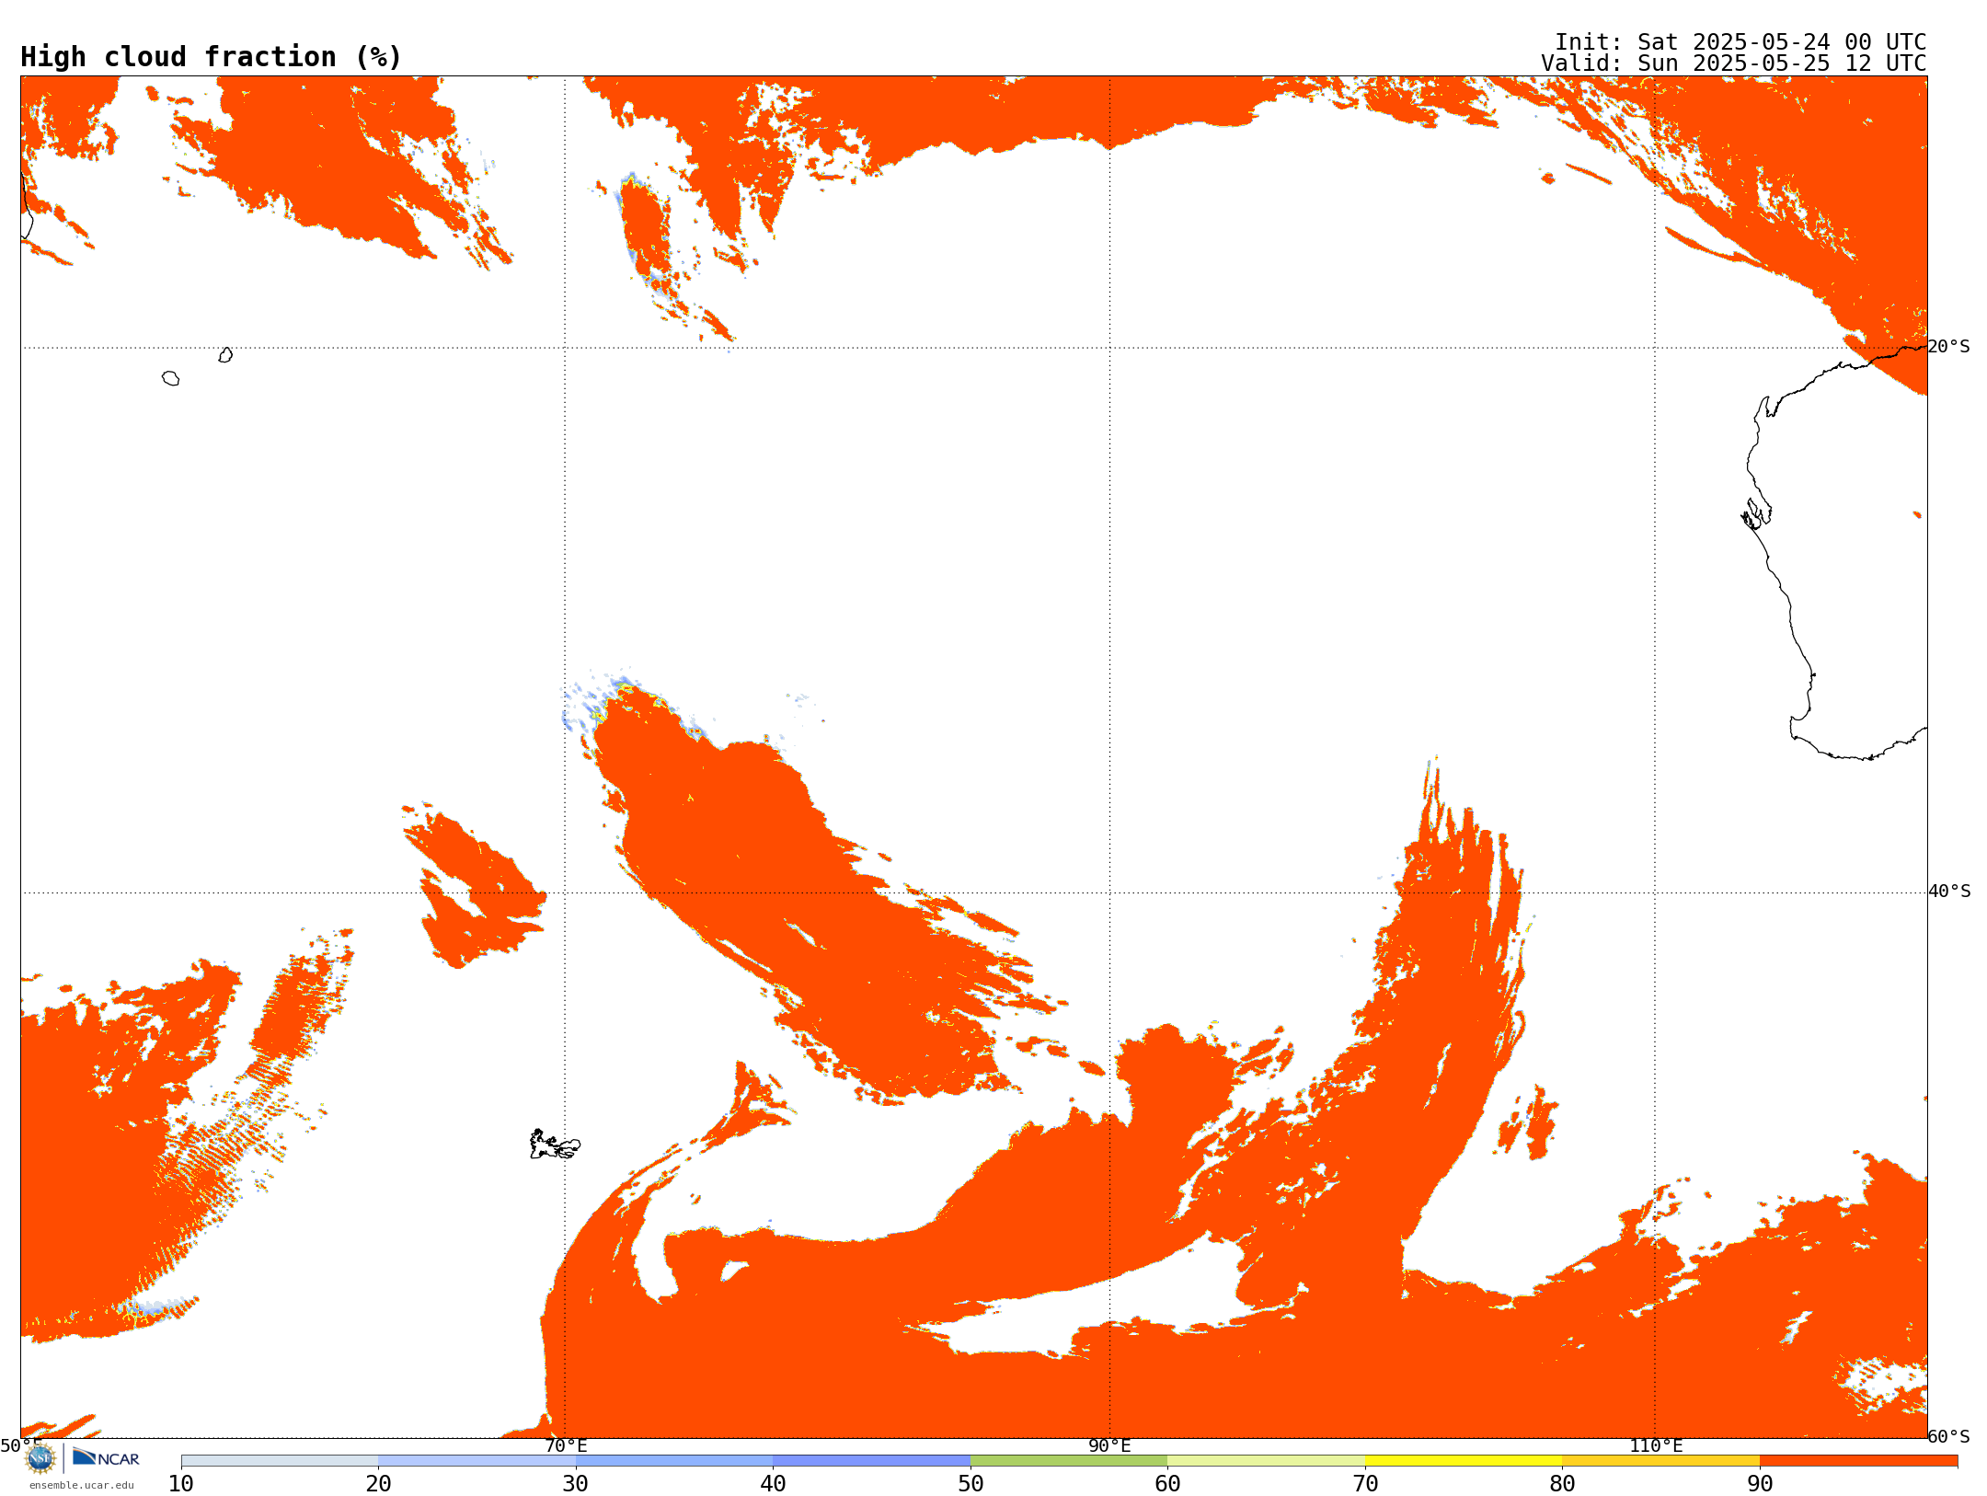Click colorbar tick label 80
Image resolution: width=1987 pixels, height=1496 pixels.
[x=1562, y=1484]
